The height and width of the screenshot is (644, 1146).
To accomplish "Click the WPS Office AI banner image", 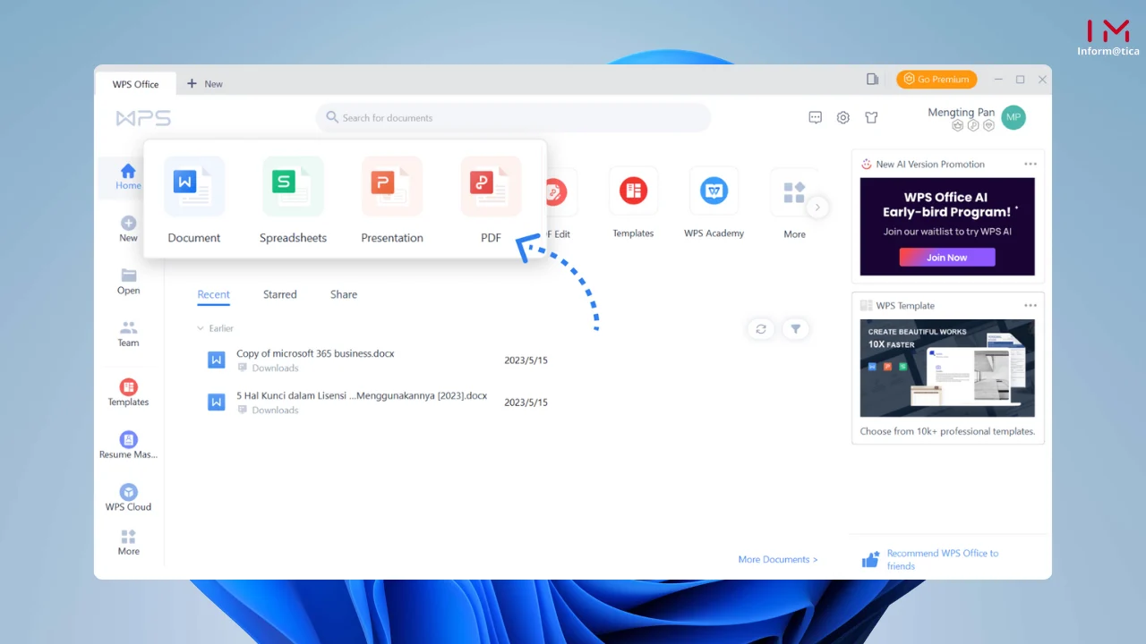I will click(x=947, y=226).
